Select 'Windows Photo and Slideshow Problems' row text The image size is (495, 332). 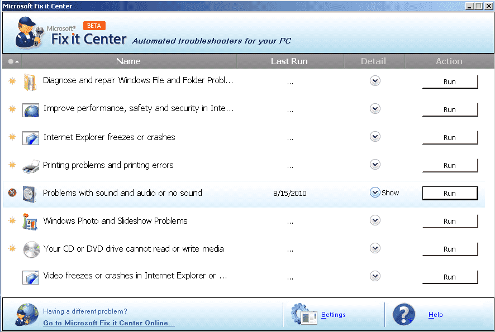pos(115,221)
